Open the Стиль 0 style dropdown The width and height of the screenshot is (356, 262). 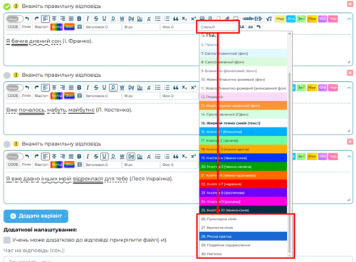pyautogui.click(x=218, y=27)
